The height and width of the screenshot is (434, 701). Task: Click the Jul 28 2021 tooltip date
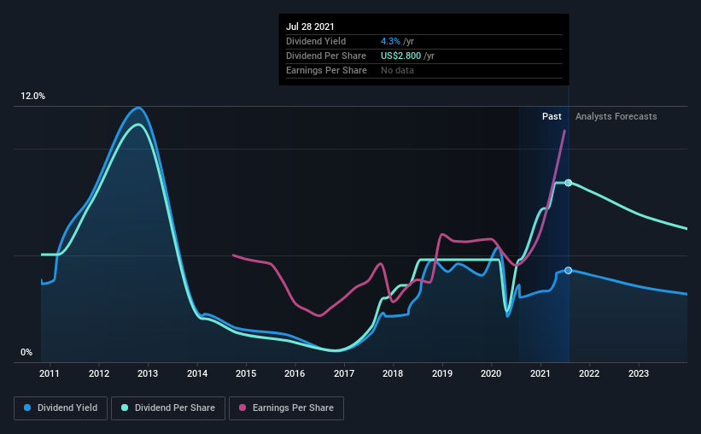click(x=310, y=26)
